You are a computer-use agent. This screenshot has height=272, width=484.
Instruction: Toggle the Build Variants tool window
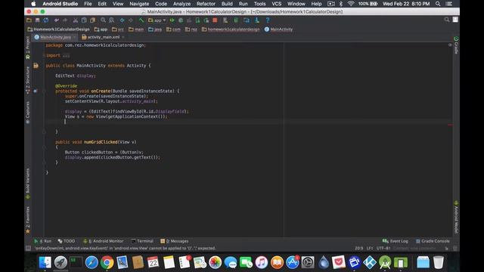(28, 183)
